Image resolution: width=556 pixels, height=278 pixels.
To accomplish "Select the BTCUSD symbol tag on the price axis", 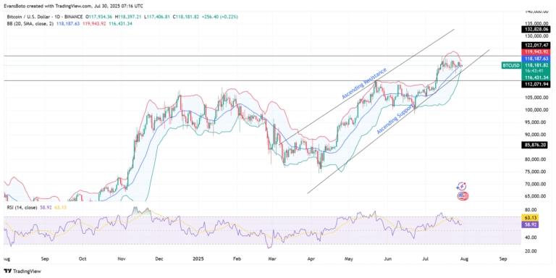I will pos(511,66).
